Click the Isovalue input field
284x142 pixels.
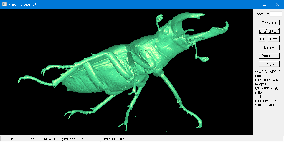point(276,14)
